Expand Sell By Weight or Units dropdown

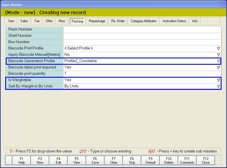click(218, 86)
